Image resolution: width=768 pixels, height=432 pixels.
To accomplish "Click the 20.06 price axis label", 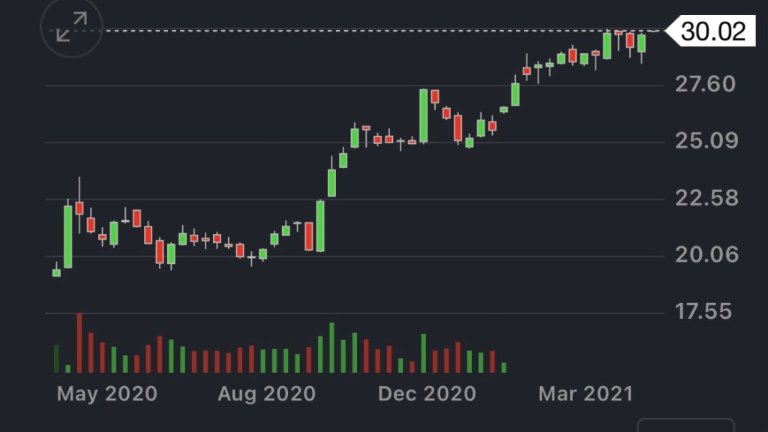I will (x=705, y=255).
